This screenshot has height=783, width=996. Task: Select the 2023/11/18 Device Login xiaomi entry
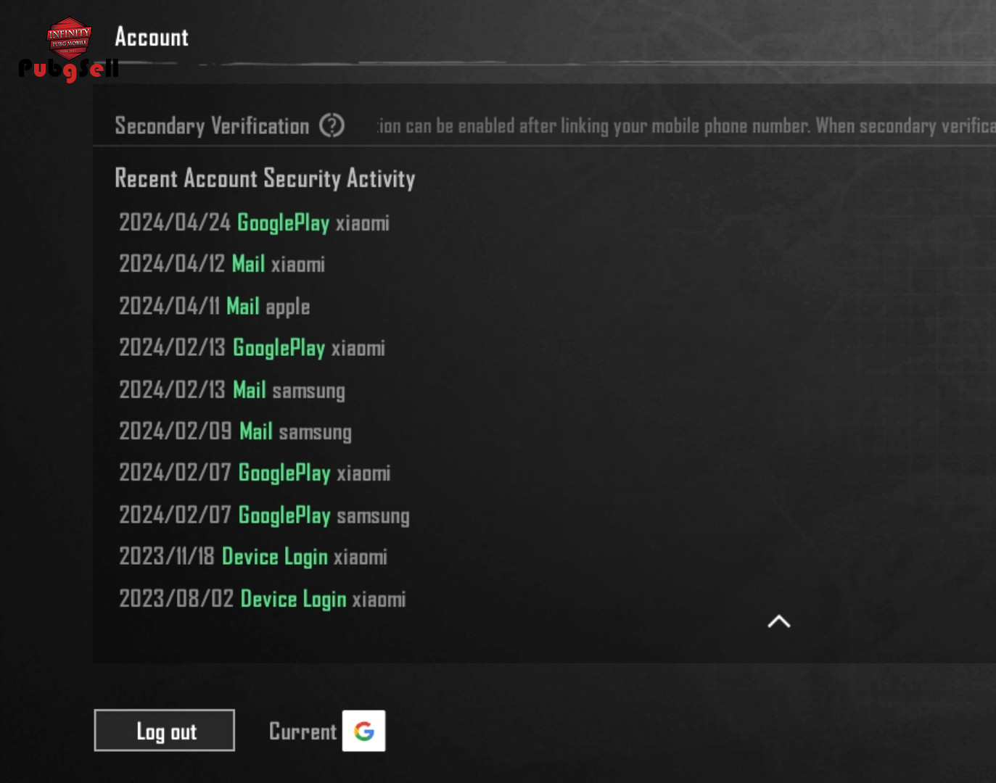point(253,557)
